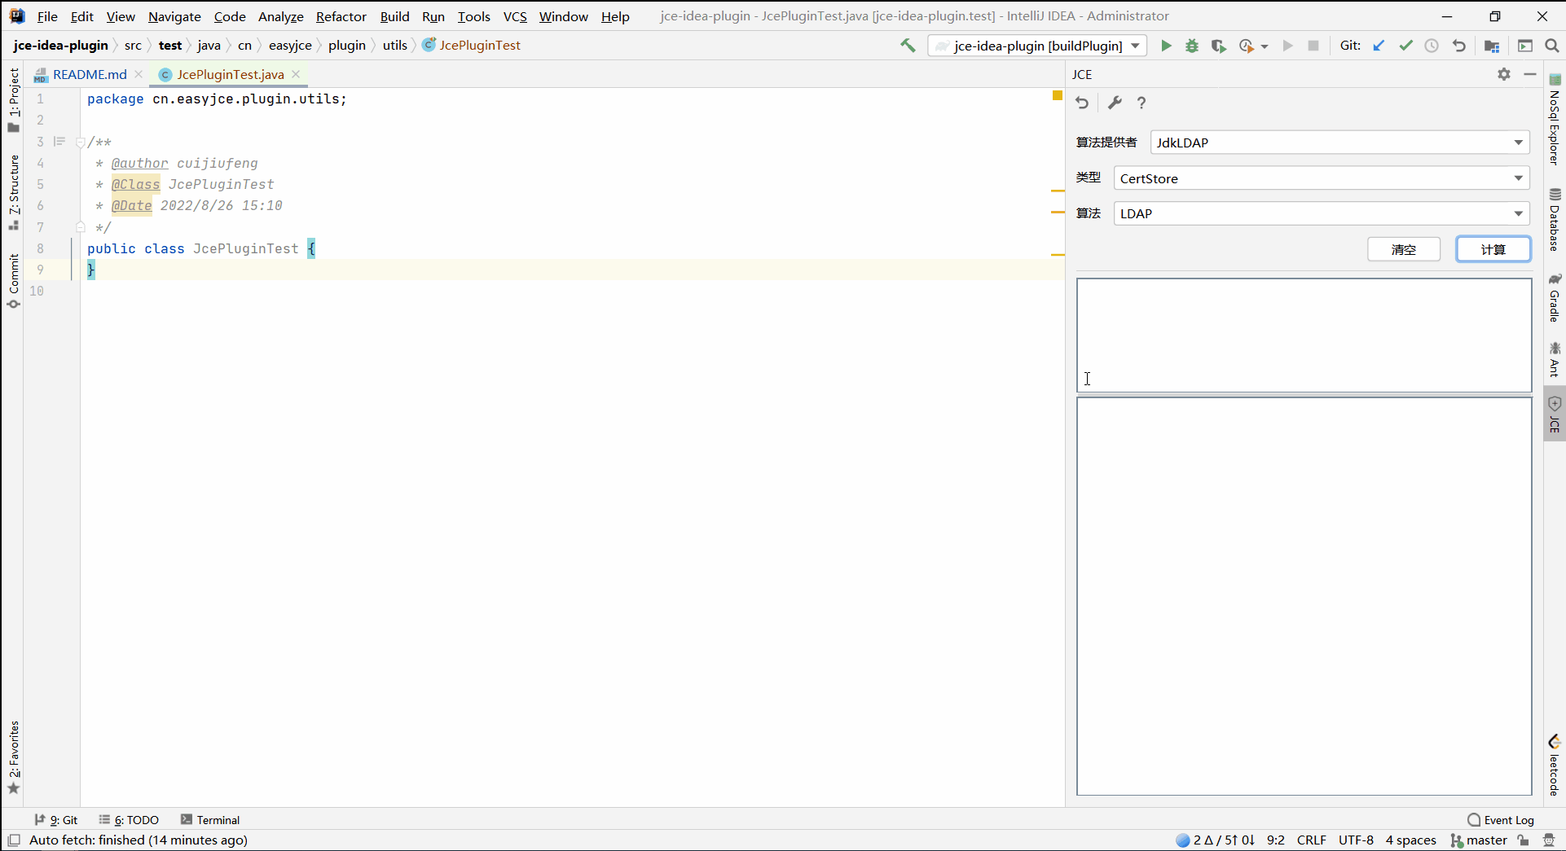Expand the profiler dropdown arrow

coord(1265,46)
